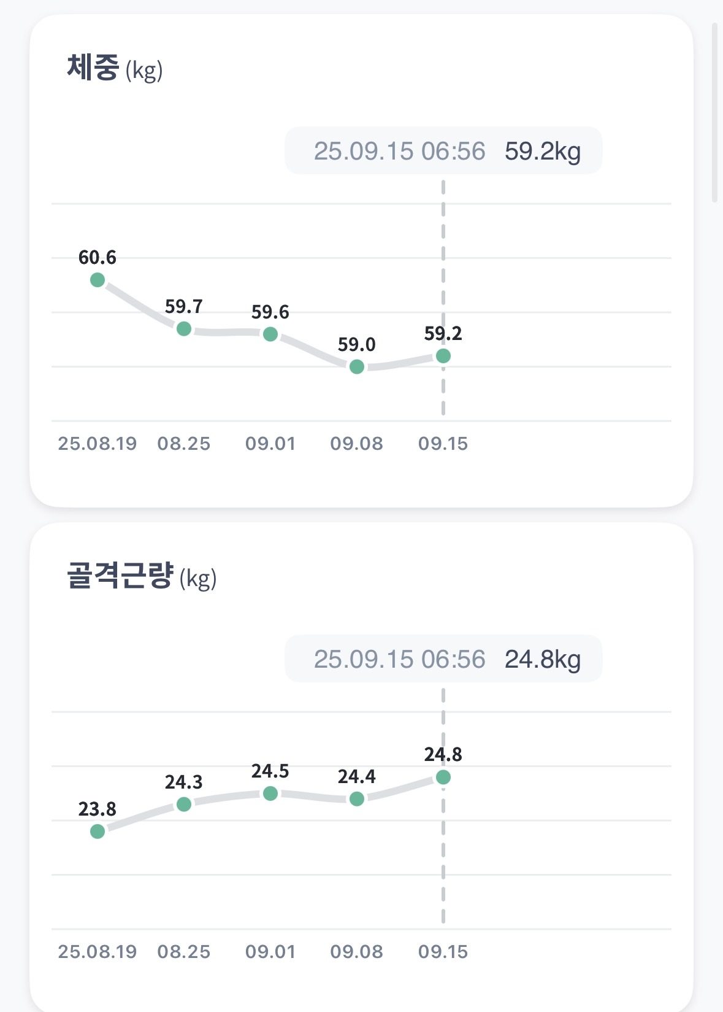Click the 24.5 skeletal muscle data point

(x=270, y=794)
